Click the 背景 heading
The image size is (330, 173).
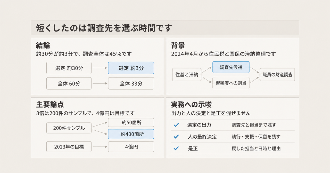[x=178, y=46]
